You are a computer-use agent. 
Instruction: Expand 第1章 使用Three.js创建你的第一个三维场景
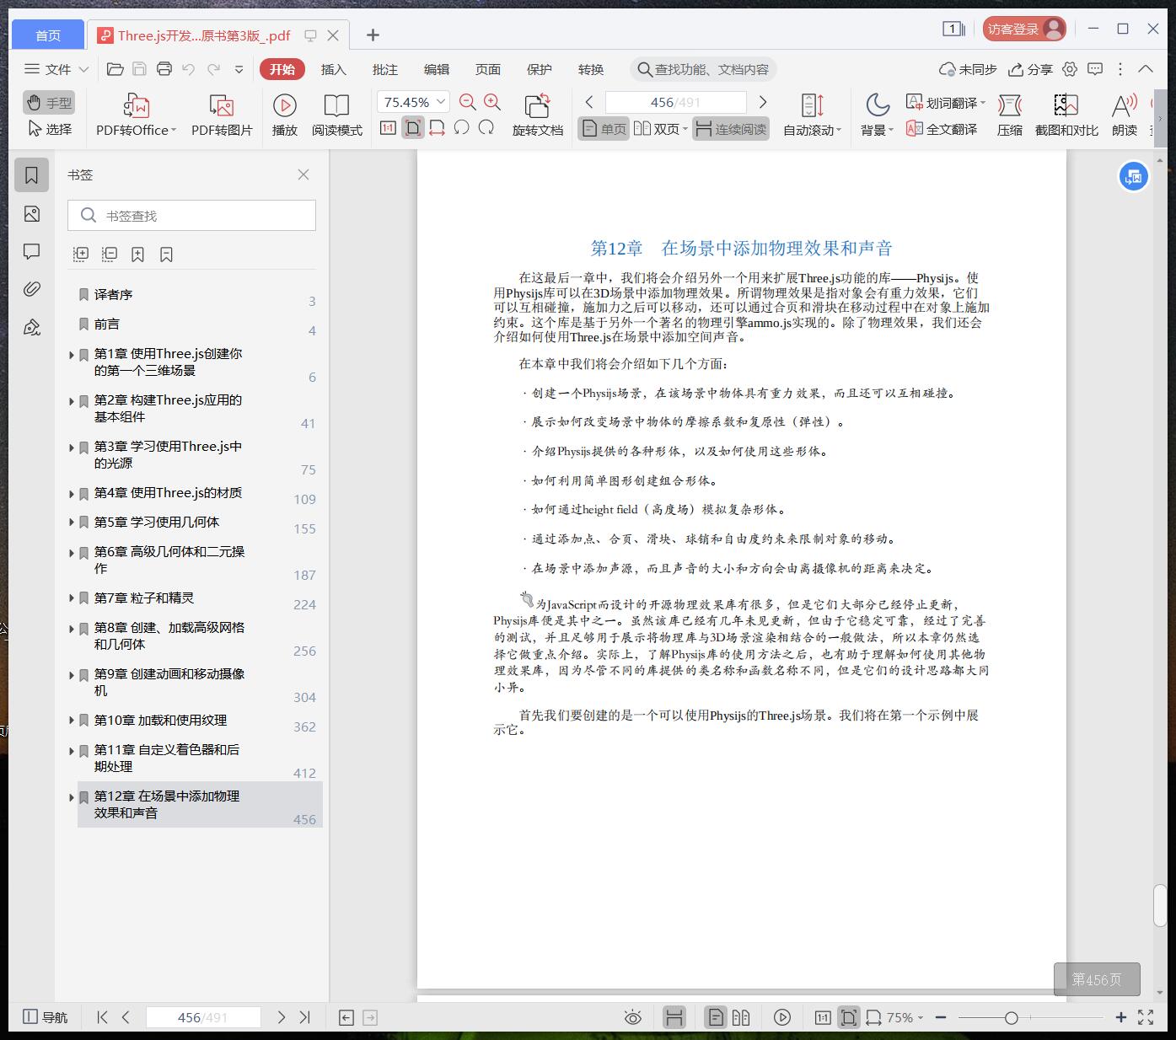coord(72,355)
